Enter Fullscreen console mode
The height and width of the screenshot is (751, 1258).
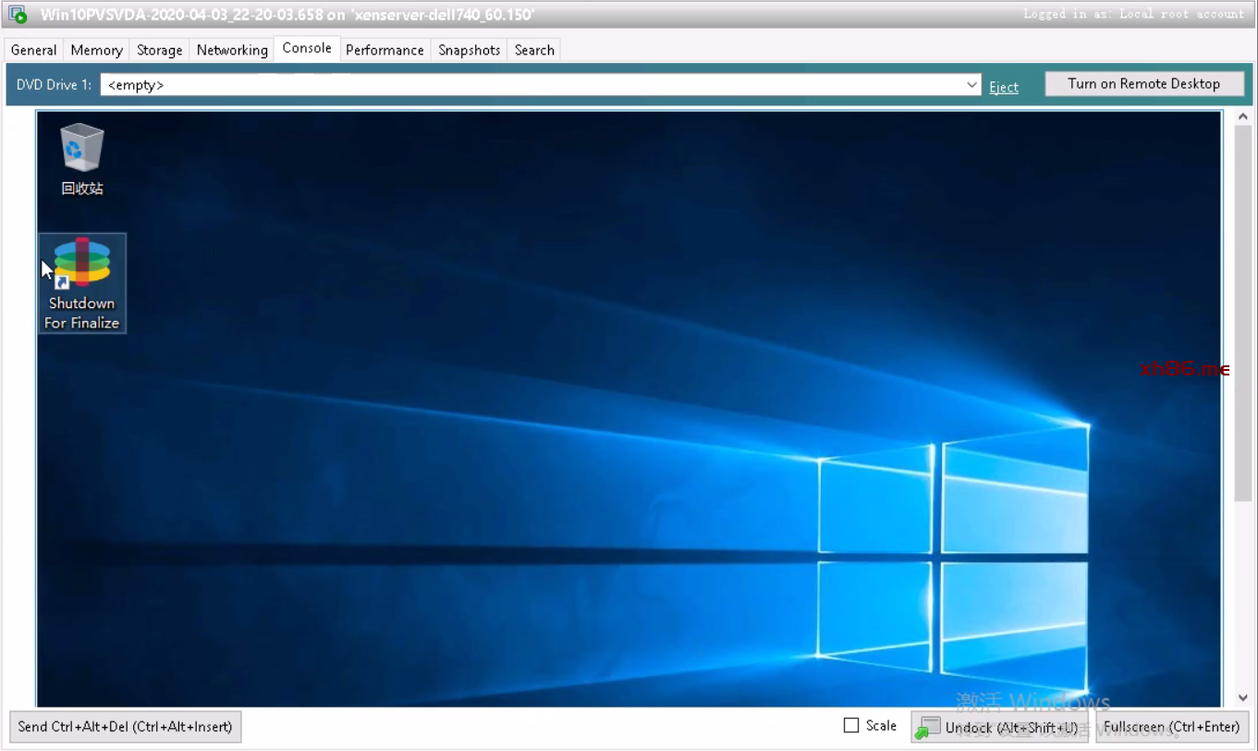pyautogui.click(x=1172, y=727)
